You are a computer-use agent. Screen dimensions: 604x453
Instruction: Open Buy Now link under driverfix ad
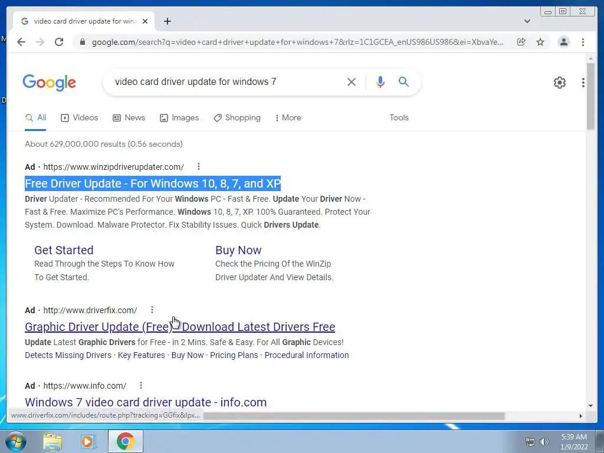188,355
